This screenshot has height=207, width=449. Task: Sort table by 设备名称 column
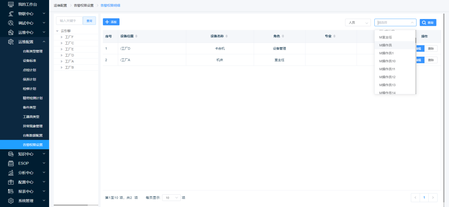coord(226,36)
